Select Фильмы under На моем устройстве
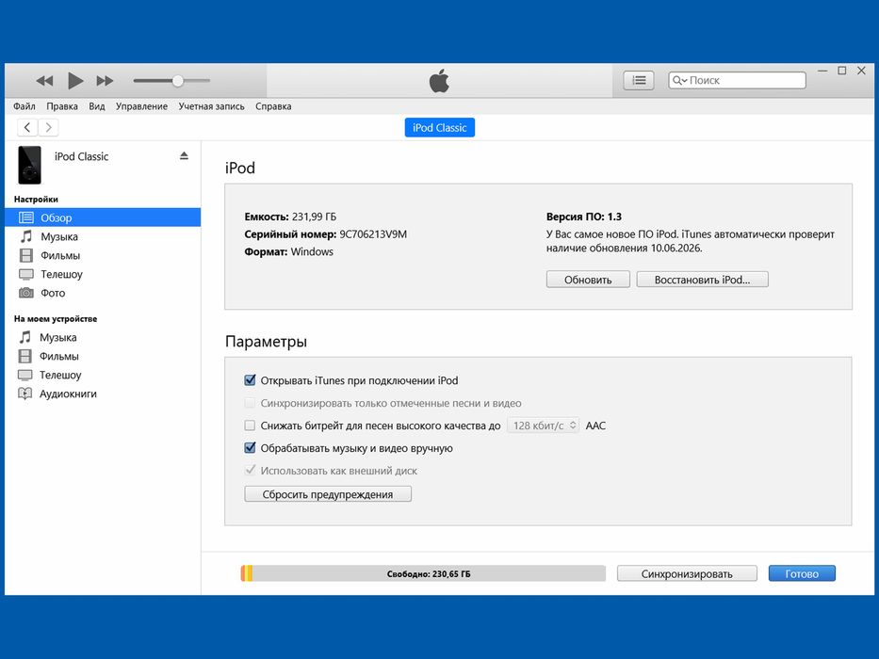 (103, 357)
